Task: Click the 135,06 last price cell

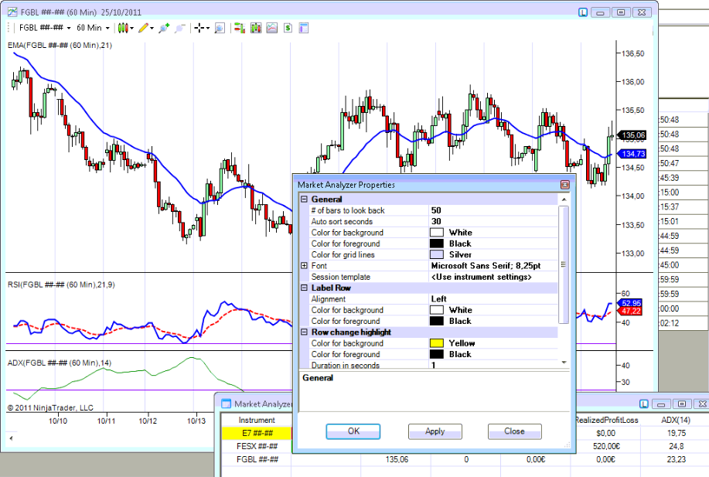Action: (x=397, y=459)
